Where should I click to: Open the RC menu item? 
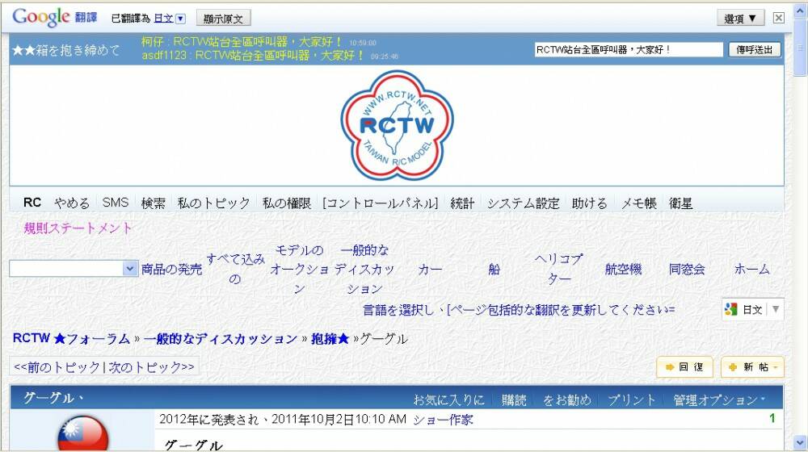(32, 203)
